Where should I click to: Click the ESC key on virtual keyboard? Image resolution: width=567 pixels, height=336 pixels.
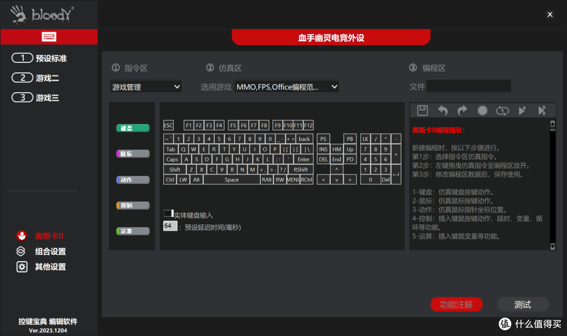(169, 125)
